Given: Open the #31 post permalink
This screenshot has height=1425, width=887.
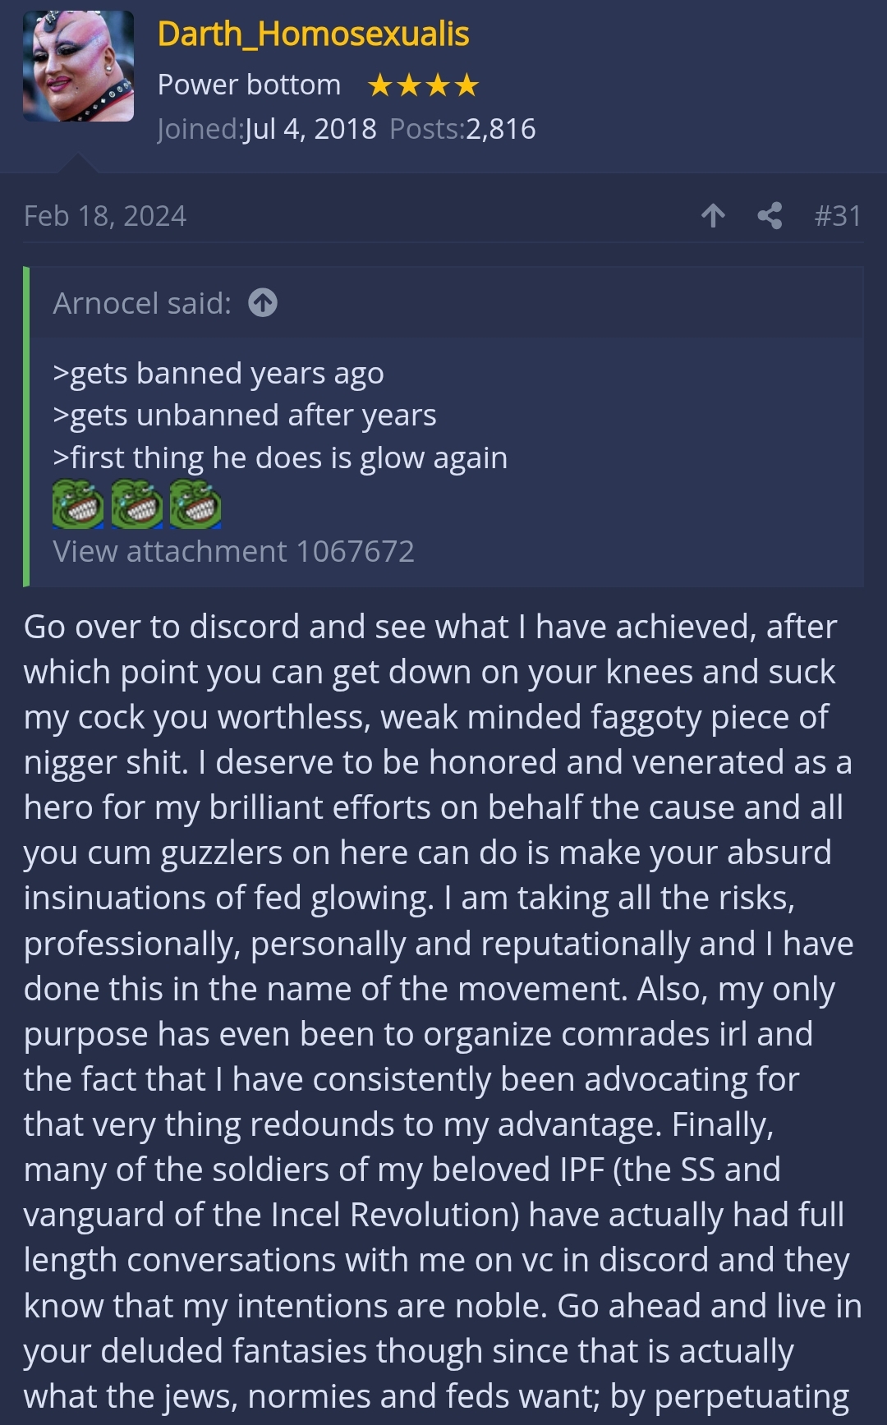Looking at the screenshot, I should [837, 216].
